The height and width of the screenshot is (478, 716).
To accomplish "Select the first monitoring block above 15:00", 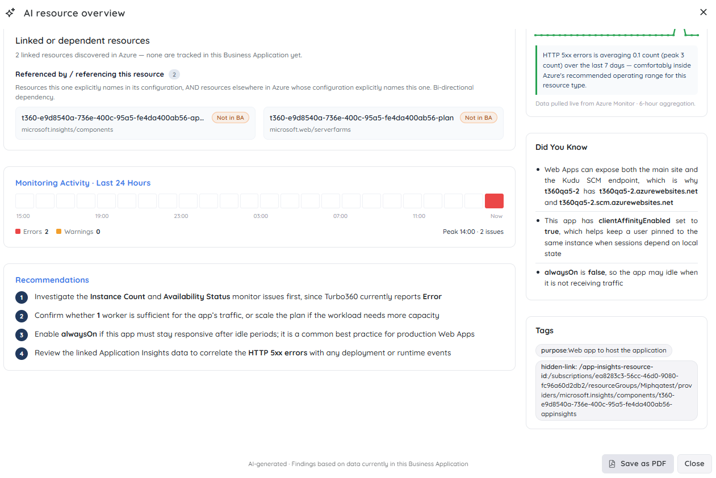I will click(24, 201).
